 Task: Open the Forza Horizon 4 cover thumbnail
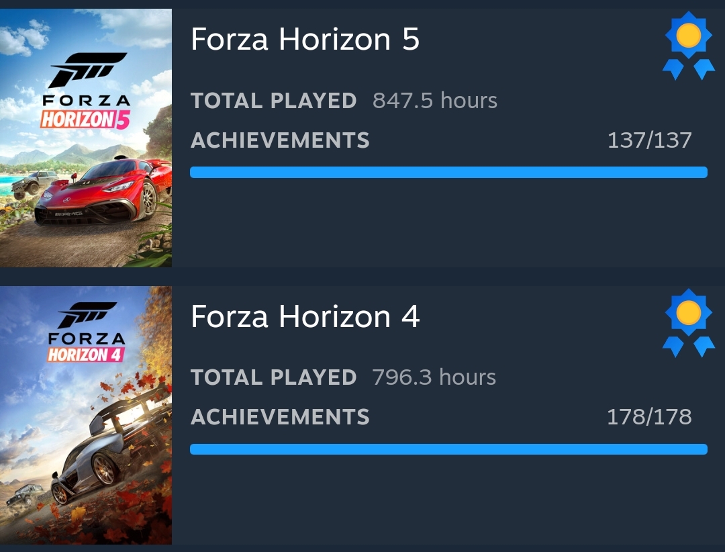(86, 415)
